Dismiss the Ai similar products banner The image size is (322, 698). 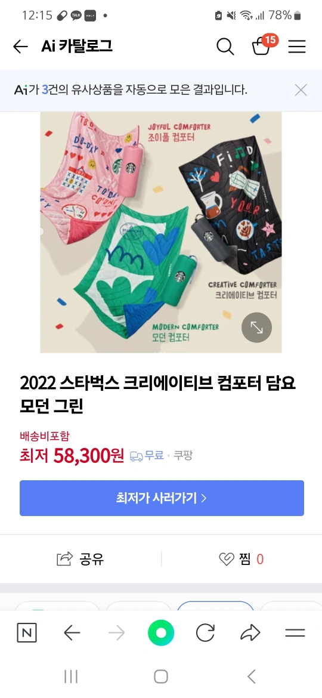tap(301, 90)
